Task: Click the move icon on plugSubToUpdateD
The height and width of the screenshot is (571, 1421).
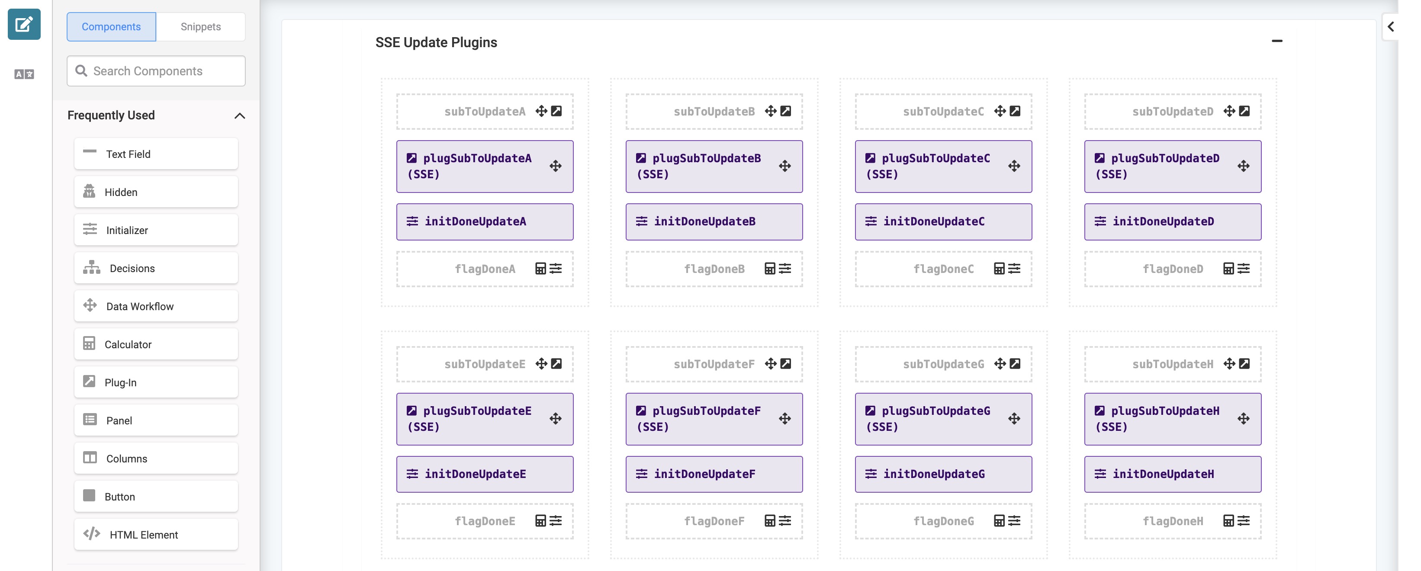Action: [1244, 166]
